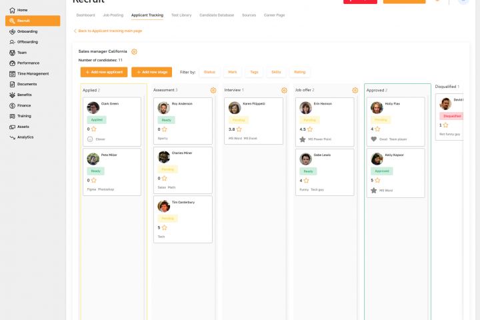This screenshot has width=480, height=320.
Task: Click the Benefits sidebar icon
Action: click(12, 95)
